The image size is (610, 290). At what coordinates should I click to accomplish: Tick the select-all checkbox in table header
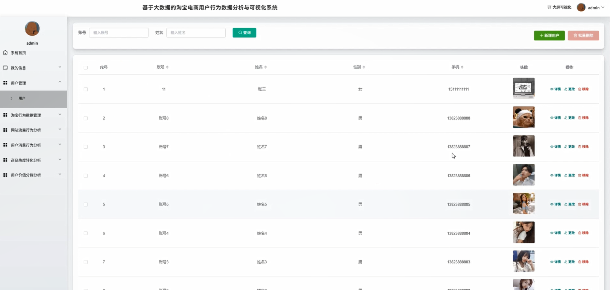(x=86, y=68)
